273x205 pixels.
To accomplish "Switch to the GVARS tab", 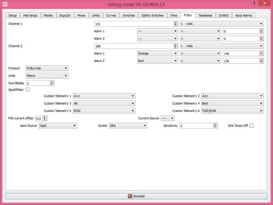I will 224,15.
